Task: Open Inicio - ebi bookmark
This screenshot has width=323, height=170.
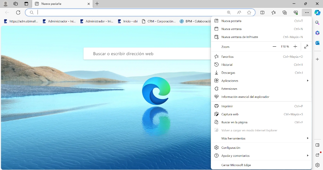Action: [128, 21]
